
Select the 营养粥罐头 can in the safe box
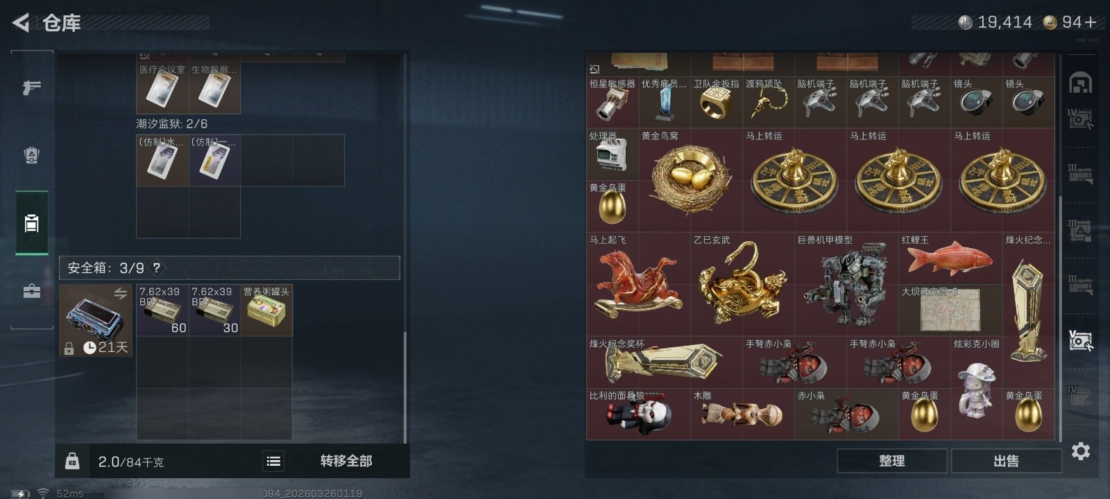click(266, 310)
